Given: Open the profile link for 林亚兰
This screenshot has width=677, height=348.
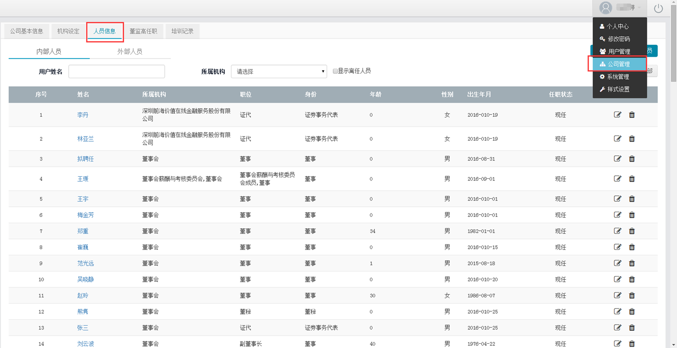Looking at the screenshot, I should (x=85, y=139).
